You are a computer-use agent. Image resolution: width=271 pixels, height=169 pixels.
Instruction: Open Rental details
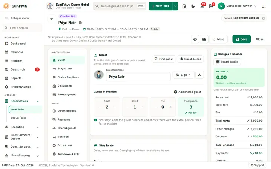[227, 62]
